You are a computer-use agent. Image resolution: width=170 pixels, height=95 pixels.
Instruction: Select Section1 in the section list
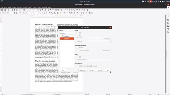67,36
